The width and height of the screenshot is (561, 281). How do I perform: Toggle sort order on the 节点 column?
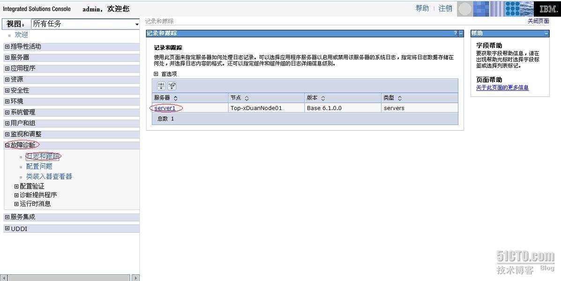tap(247, 98)
